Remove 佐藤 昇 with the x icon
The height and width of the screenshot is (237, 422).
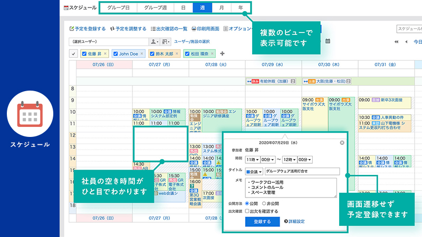pyautogui.click(x=105, y=54)
